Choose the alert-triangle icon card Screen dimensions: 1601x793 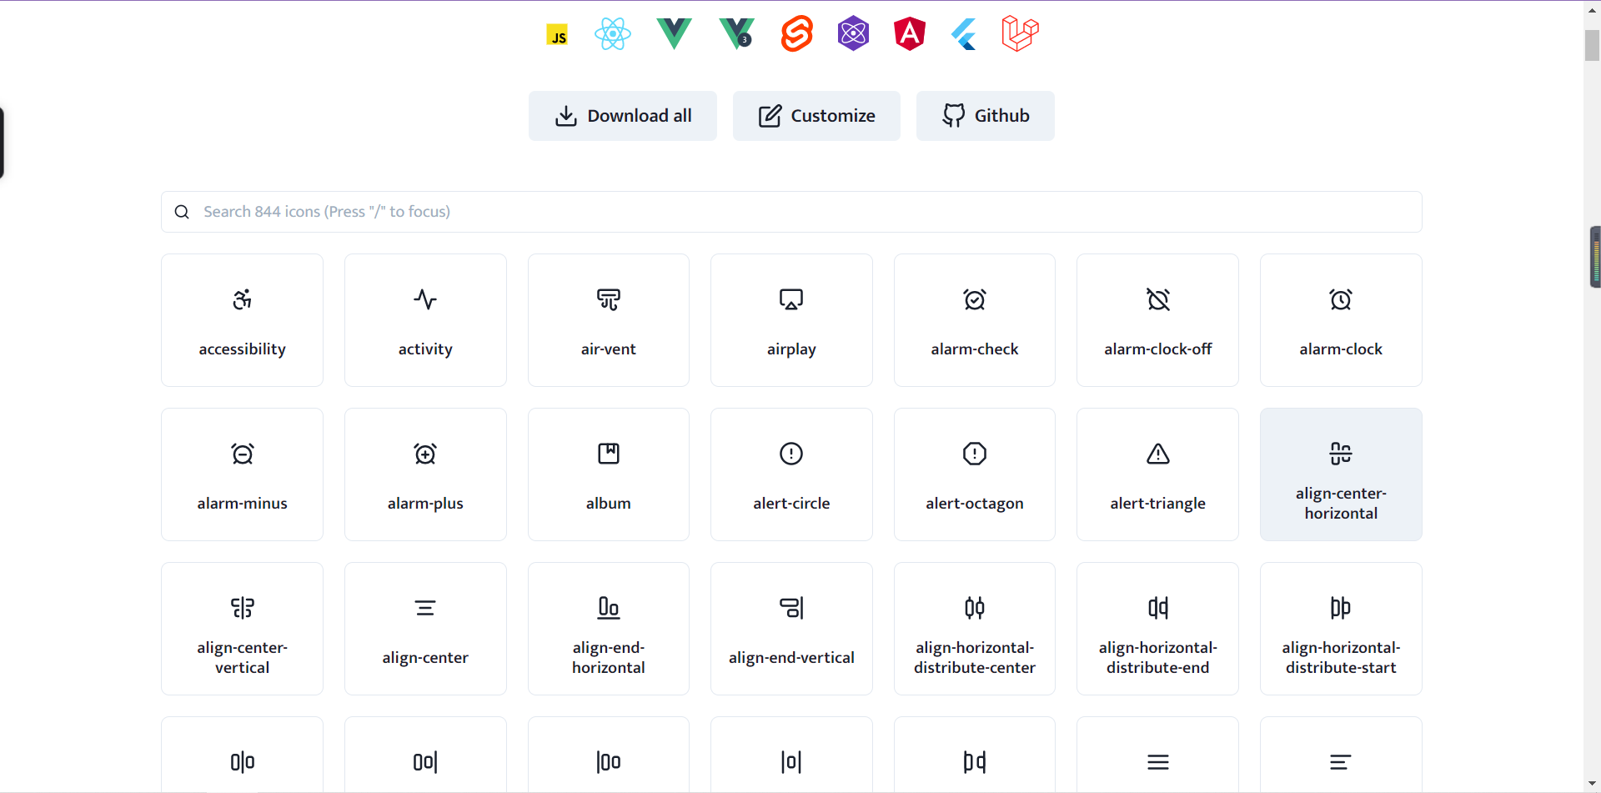coord(1157,474)
